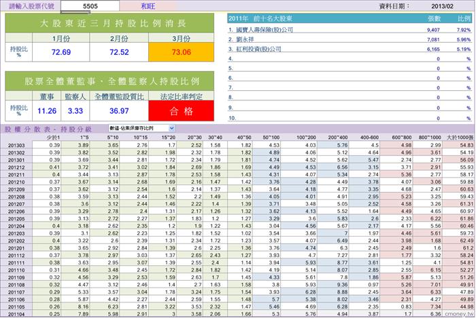Click the 50~100 column header

(x=271, y=138)
